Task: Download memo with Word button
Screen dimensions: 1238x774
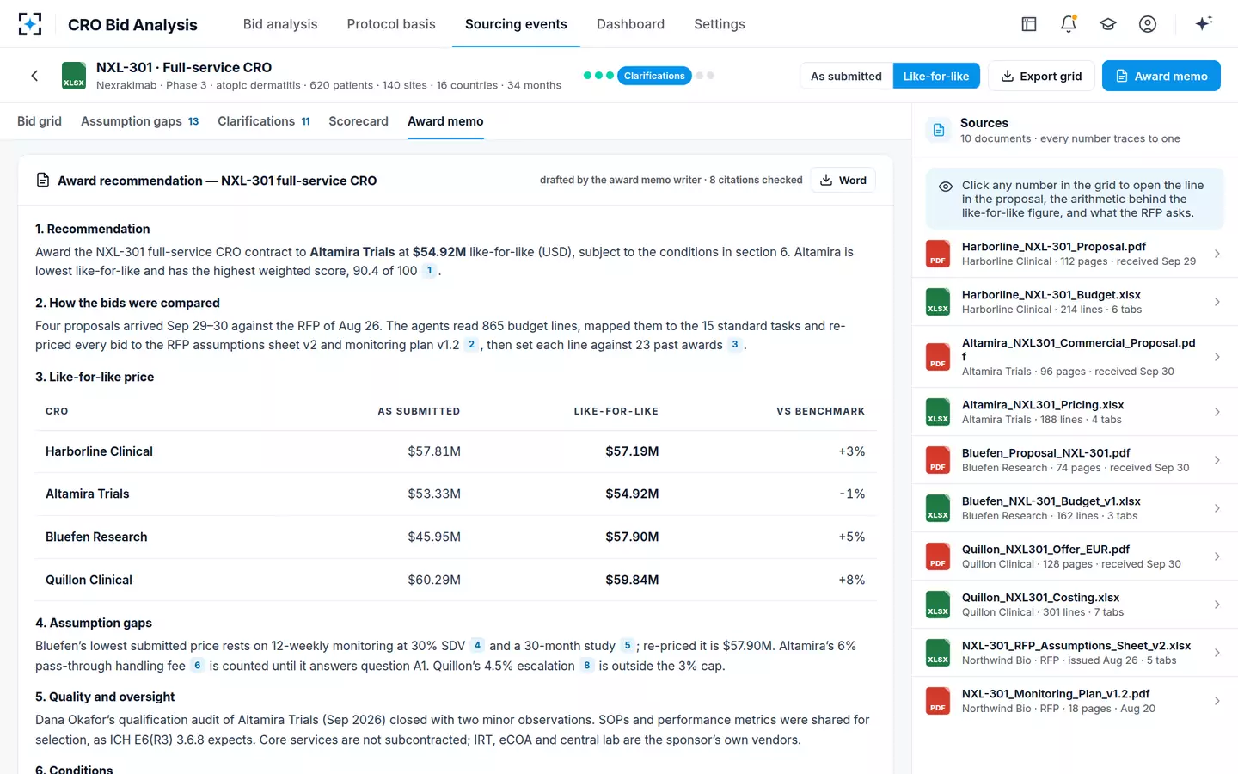Action: coord(843,180)
